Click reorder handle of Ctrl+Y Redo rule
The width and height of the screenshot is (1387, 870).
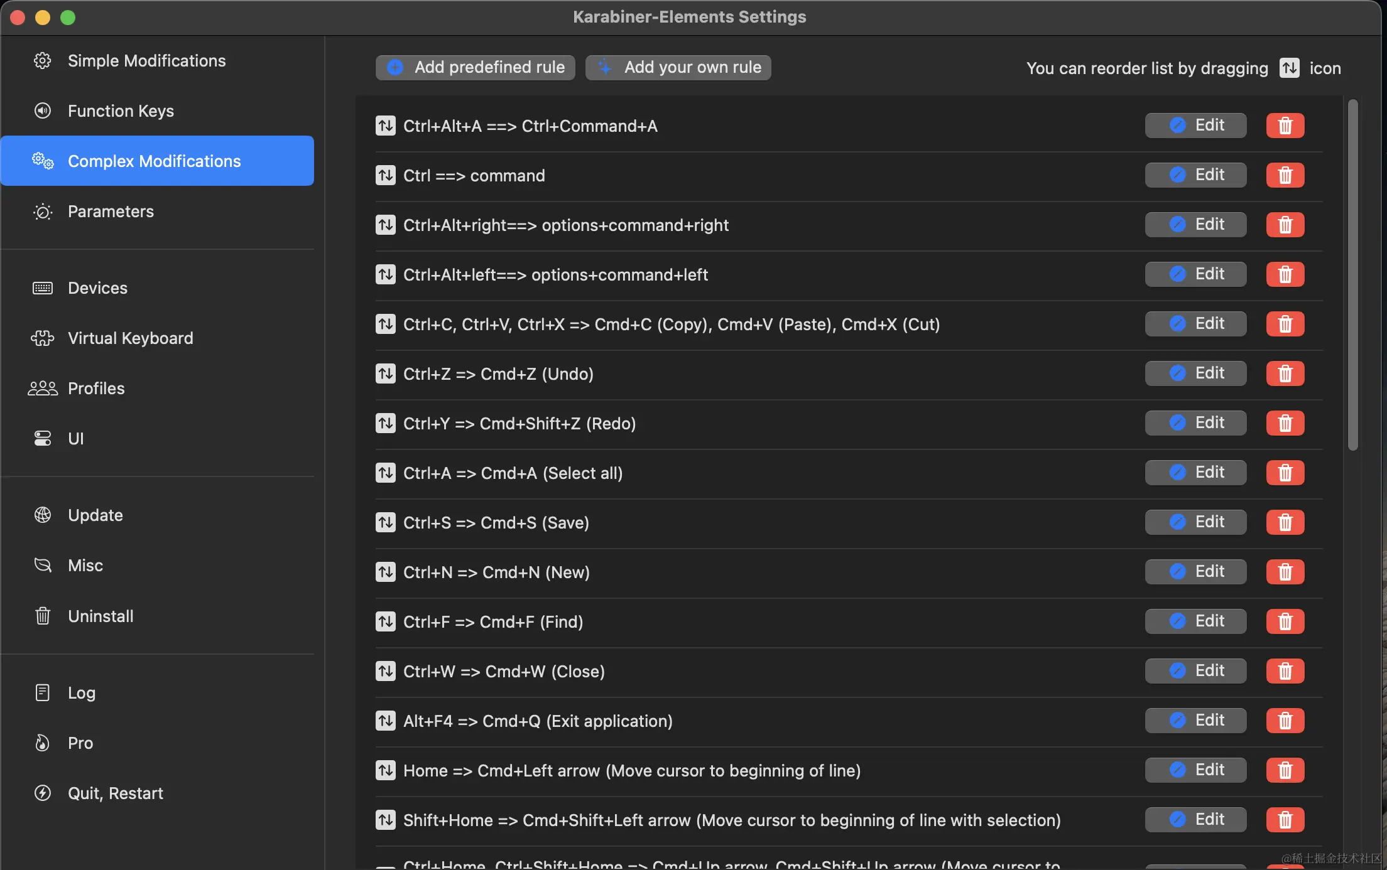(385, 423)
